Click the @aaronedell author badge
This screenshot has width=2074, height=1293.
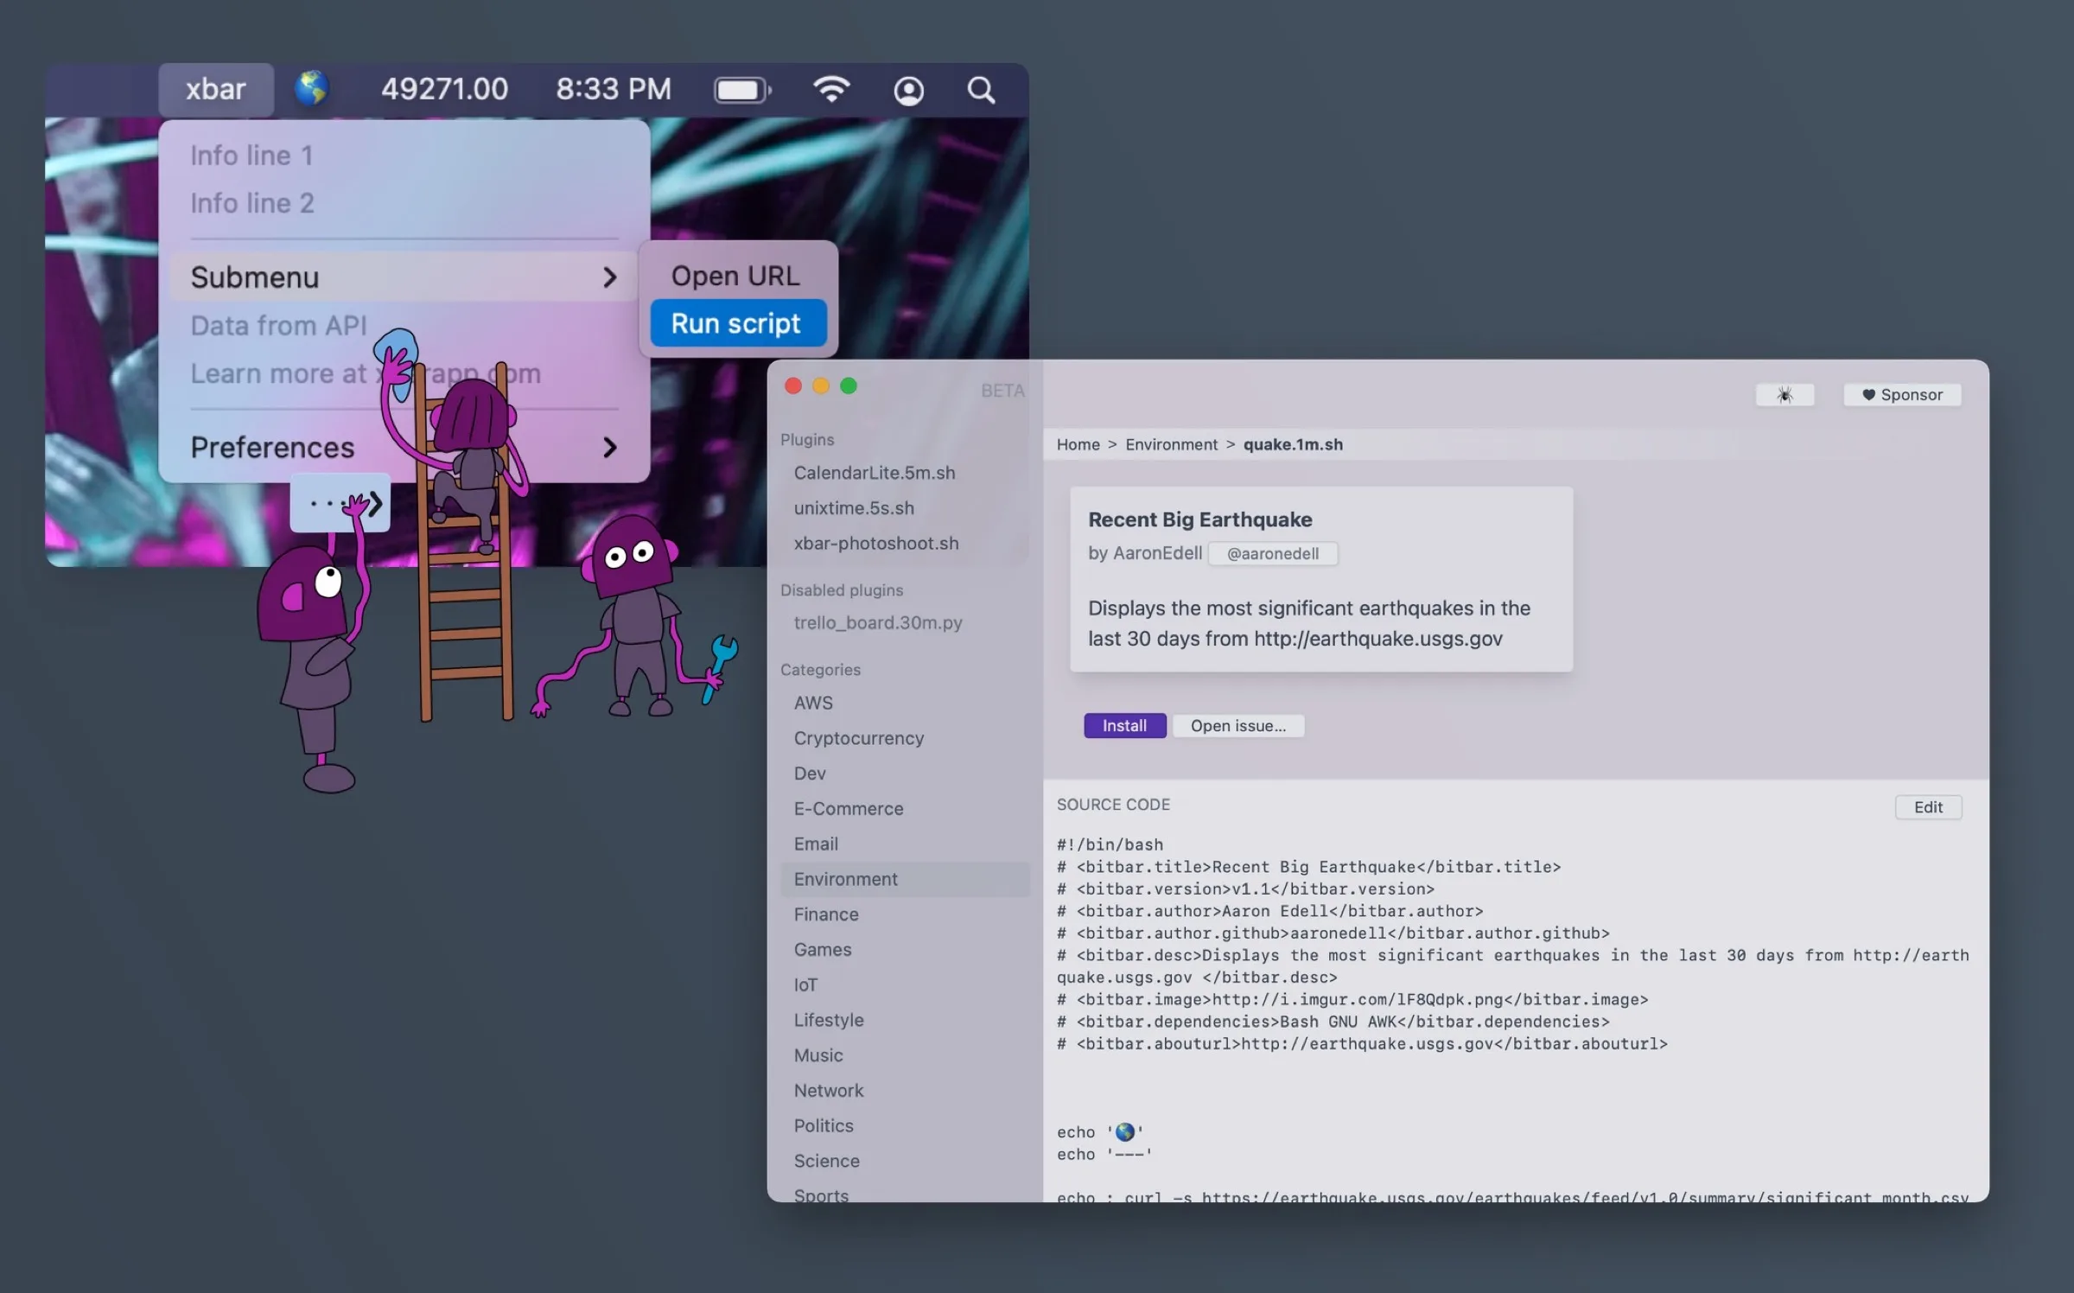point(1272,553)
